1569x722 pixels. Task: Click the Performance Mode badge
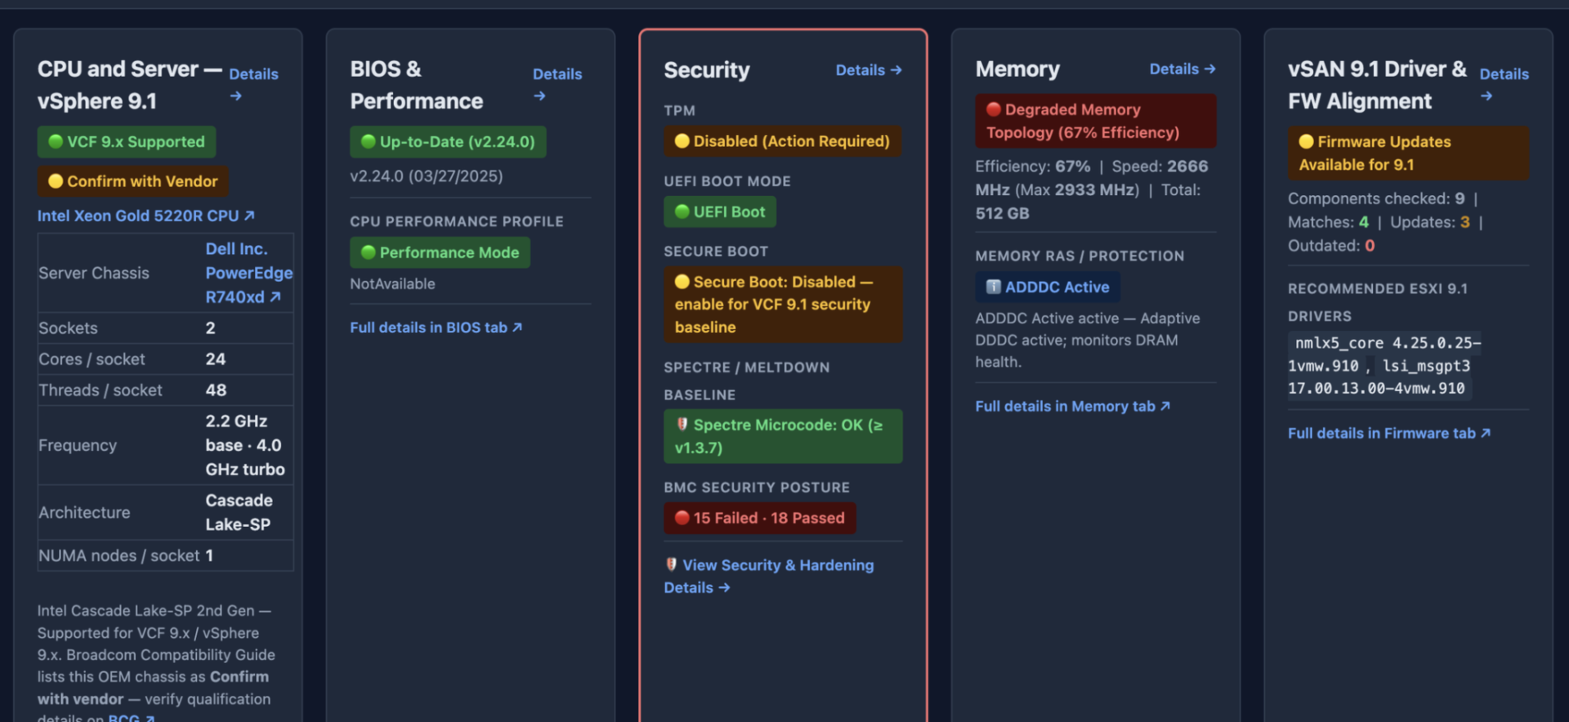pos(440,252)
